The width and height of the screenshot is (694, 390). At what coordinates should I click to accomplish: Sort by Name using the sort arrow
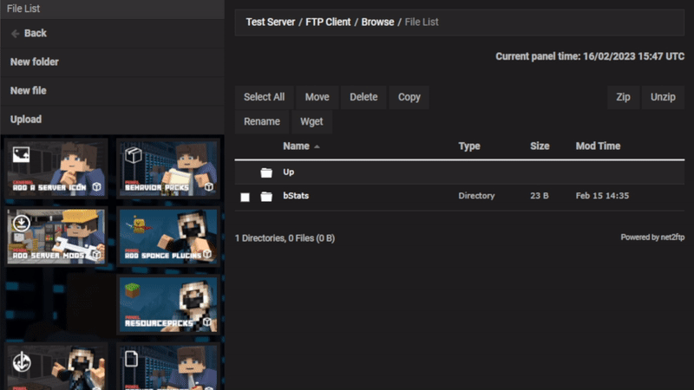click(x=317, y=147)
